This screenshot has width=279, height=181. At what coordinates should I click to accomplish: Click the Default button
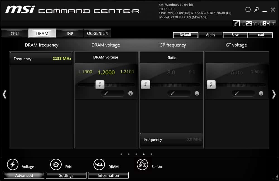186,35
